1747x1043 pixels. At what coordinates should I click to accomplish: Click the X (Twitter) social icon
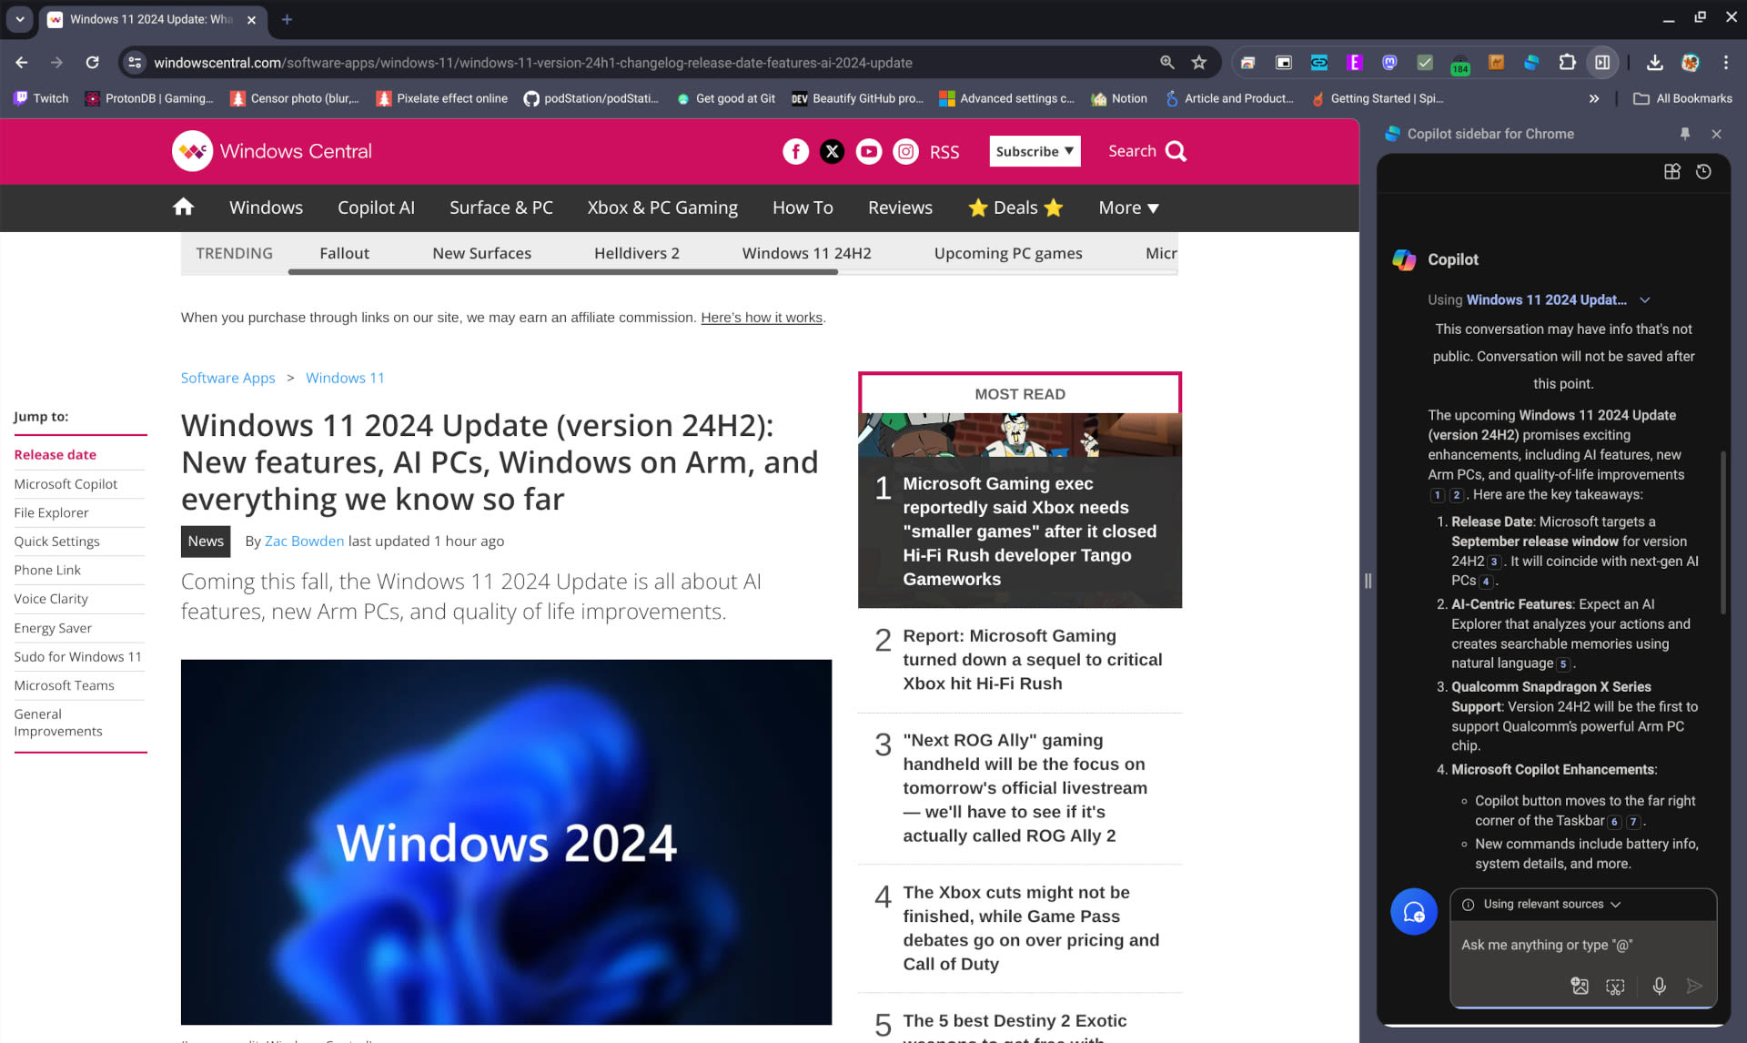click(x=832, y=150)
